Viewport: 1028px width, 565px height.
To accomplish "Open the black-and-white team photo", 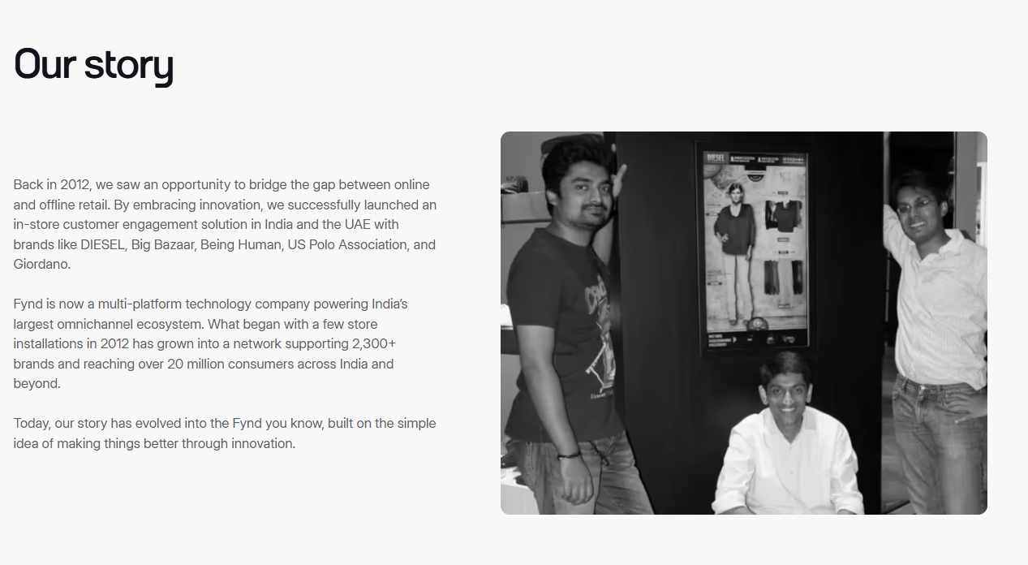I will point(743,322).
